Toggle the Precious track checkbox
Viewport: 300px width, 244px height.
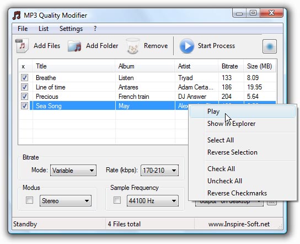point(24,97)
